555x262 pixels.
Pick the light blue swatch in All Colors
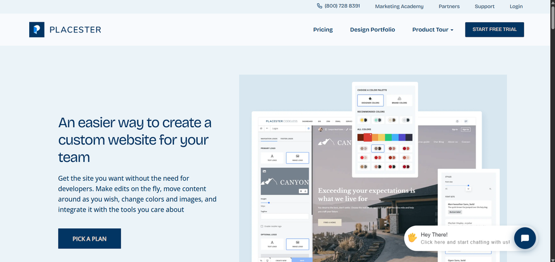click(x=395, y=137)
